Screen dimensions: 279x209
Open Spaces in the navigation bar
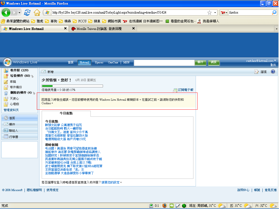point(99,62)
